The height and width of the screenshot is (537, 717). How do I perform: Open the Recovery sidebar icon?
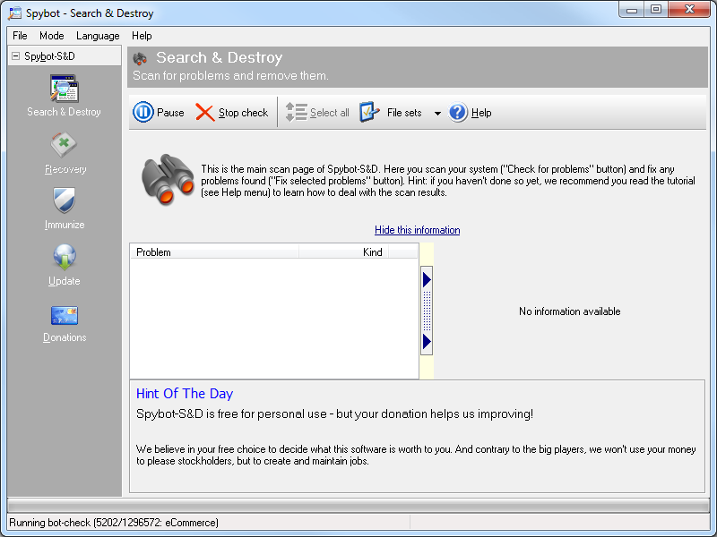tap(64, 145)
